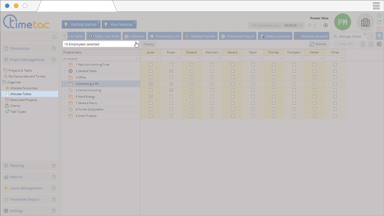Click the help question mark beside Timestamps

click(x=54, y=49)
